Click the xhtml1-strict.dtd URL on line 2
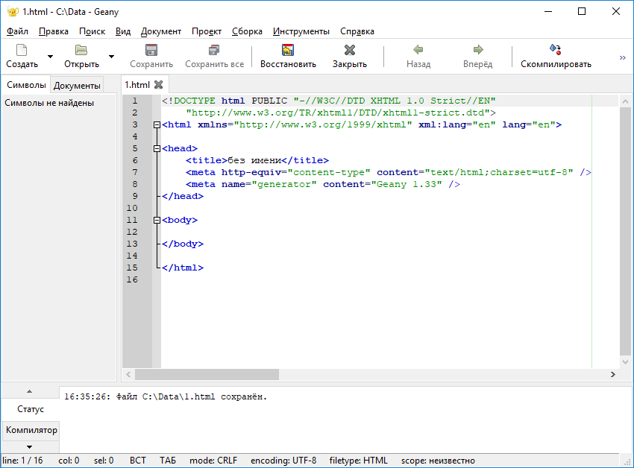 338,113
